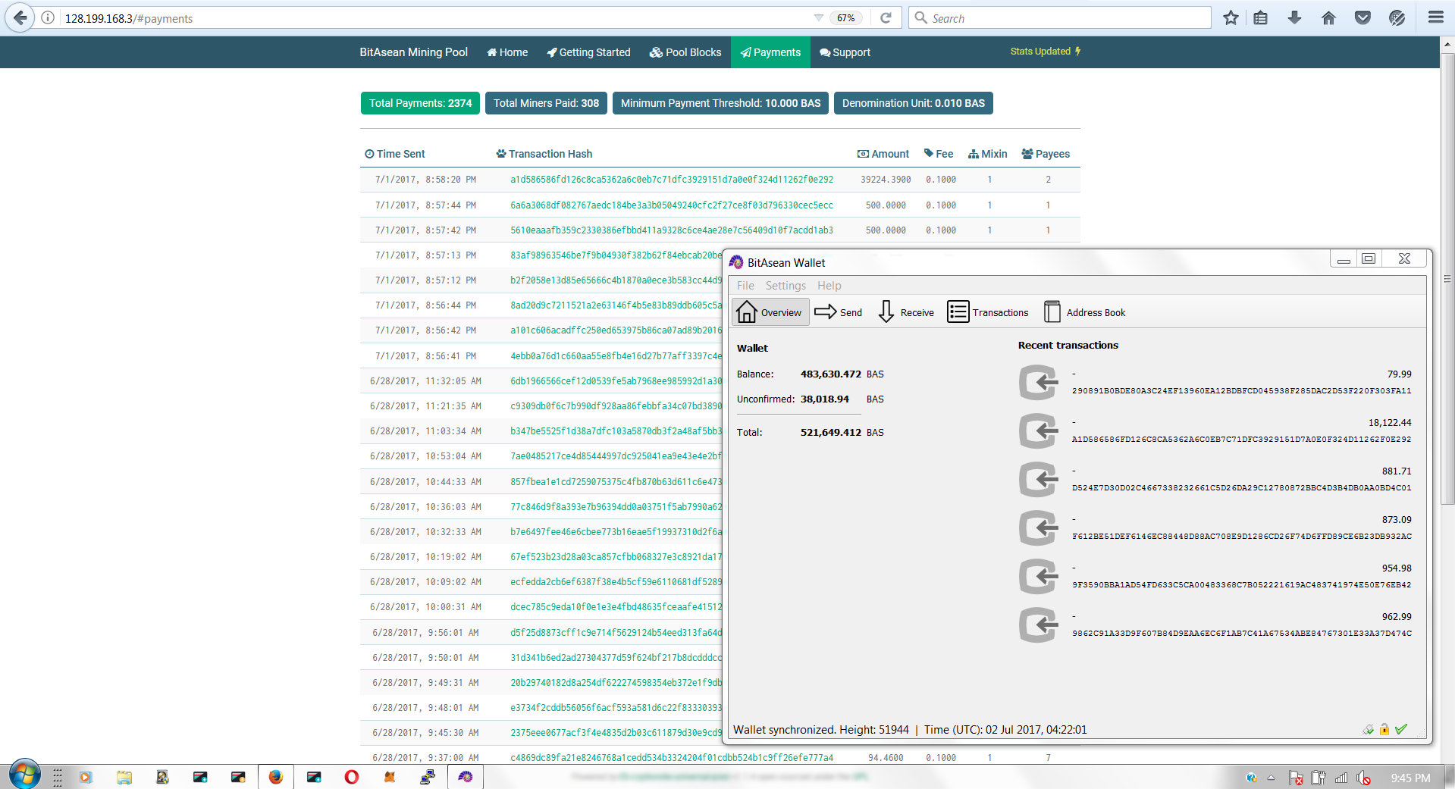Click wallet hash D524E7D30D02C466... text
The width and height of the screenshot is (1455, 789).
pyautogui.click(x=1241, y=488)
